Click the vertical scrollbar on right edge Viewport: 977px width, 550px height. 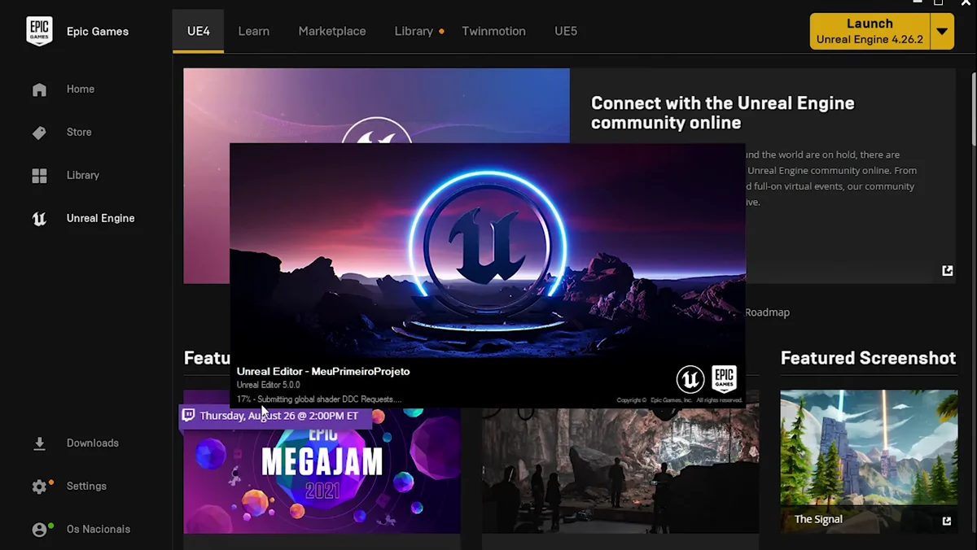[973, 110]
